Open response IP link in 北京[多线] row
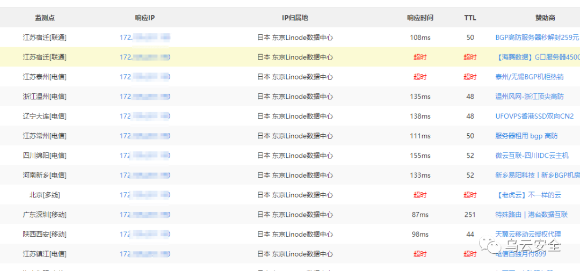This screenshot has height=271, width=580. (x=144, y=195)
